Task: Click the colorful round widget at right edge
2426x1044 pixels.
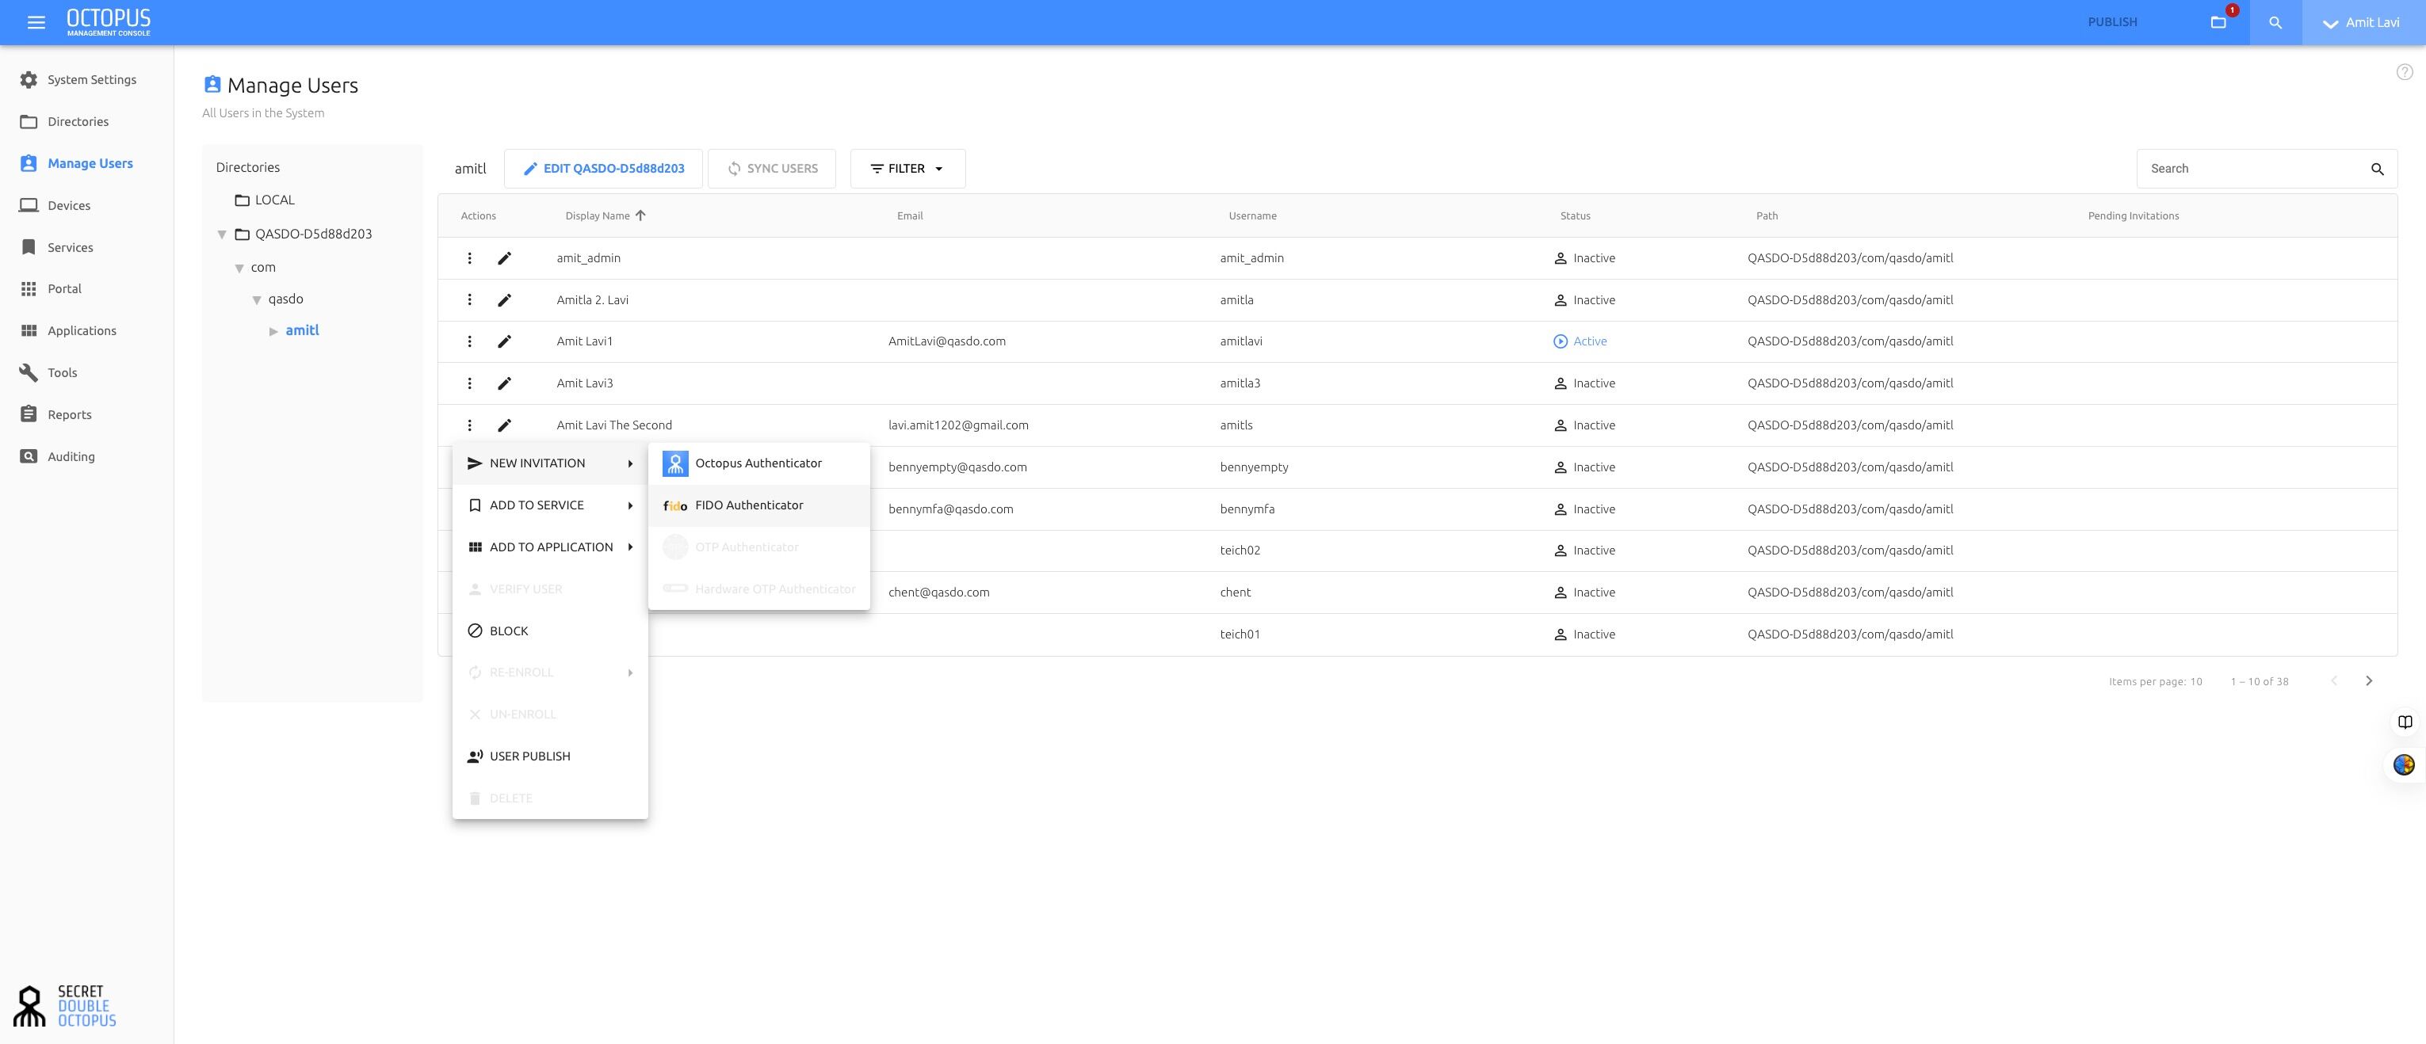Action: [2405, 765]
